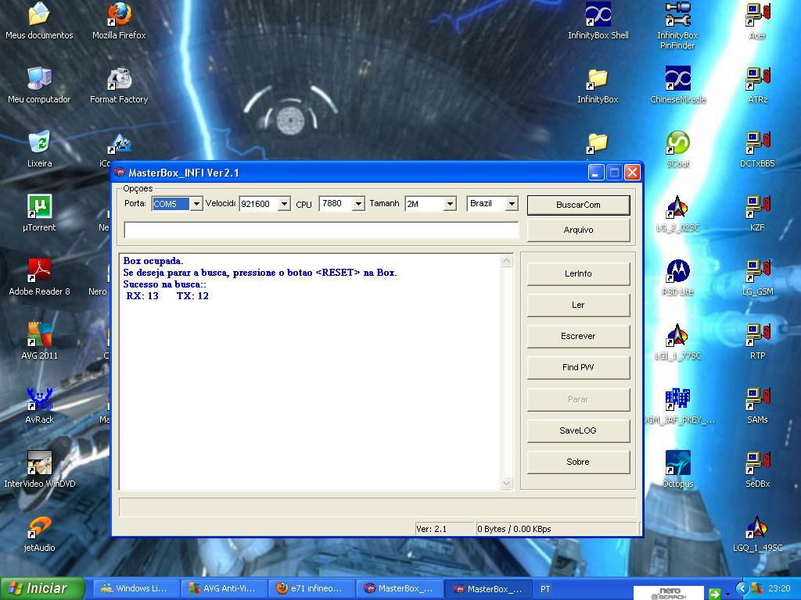Expand the Porta COM5 dropdown
801x600 pixels.
click(x=196, y=204)
